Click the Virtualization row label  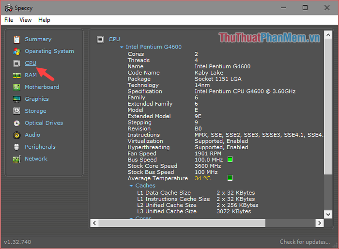click(145, 141)
